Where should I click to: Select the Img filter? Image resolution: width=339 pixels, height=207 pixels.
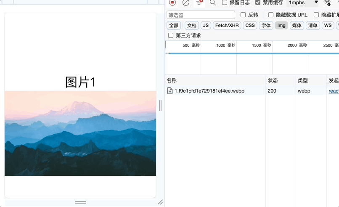[x=281, y=26]
